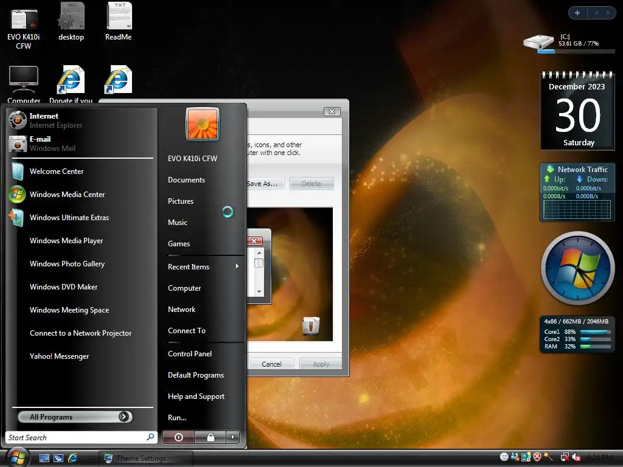This screenshot has height=467, width=623.
Task: Click the lock computer button
Action: pyautogui.click(x=211, y=437)
